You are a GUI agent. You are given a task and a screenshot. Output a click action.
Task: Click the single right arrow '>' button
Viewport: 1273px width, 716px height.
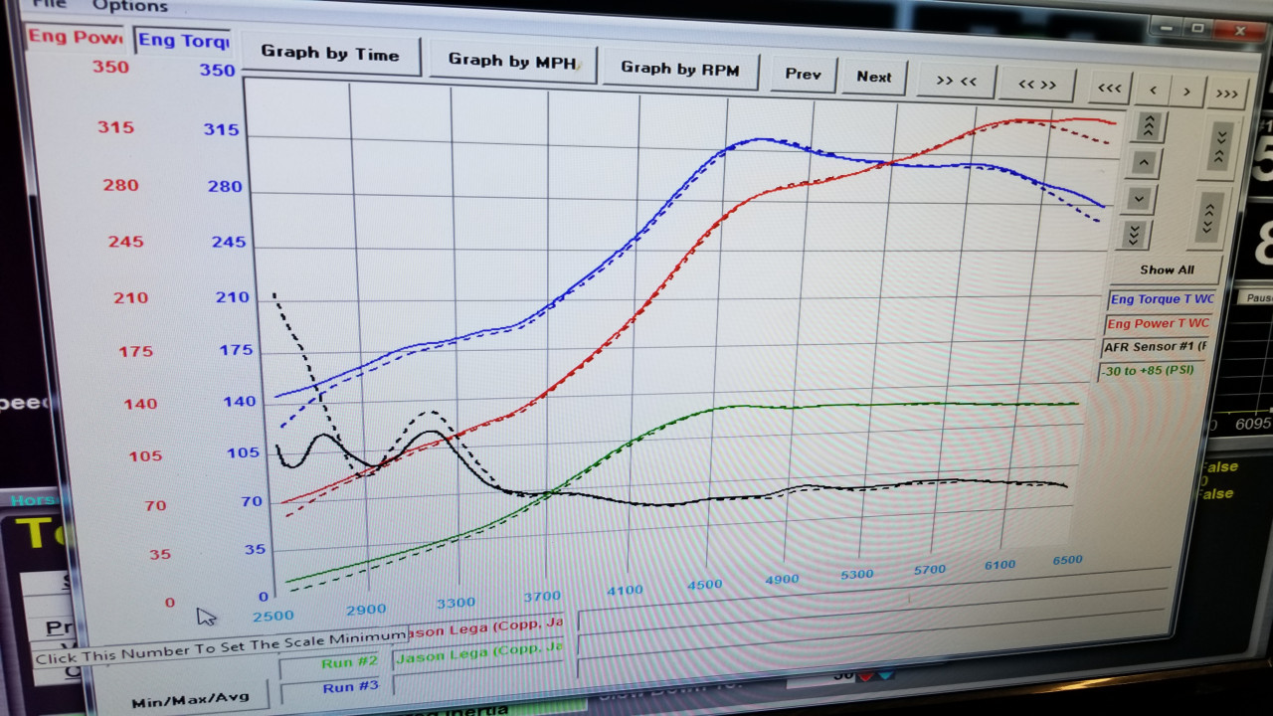(1186, 91)
